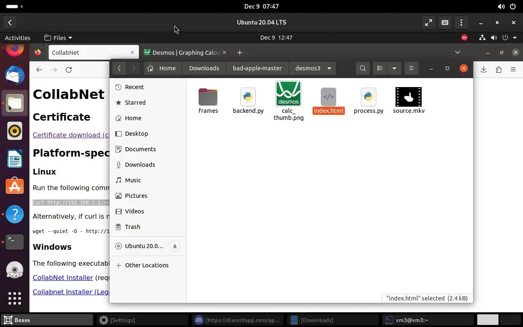Select the process.py file
Screen dimensions: 523x327
tap(369, 101)
